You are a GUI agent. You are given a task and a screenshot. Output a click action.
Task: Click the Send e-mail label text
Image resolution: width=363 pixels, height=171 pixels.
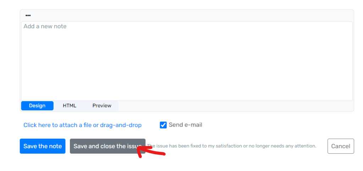[x=186, y=125]
